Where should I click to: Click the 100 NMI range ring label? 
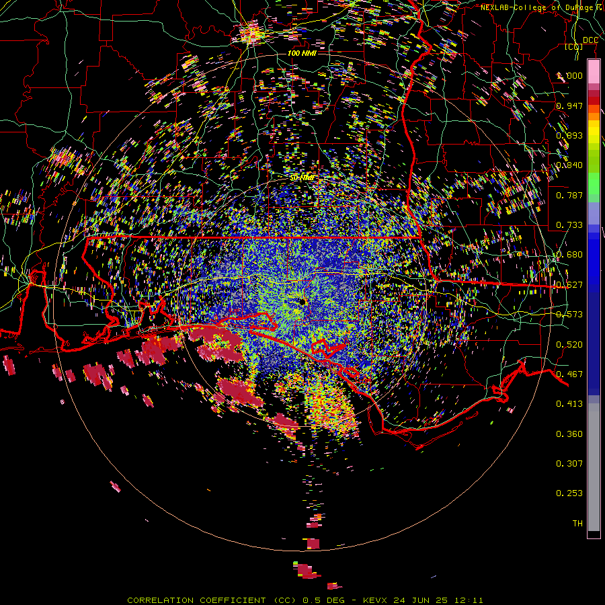click(302, 53)
